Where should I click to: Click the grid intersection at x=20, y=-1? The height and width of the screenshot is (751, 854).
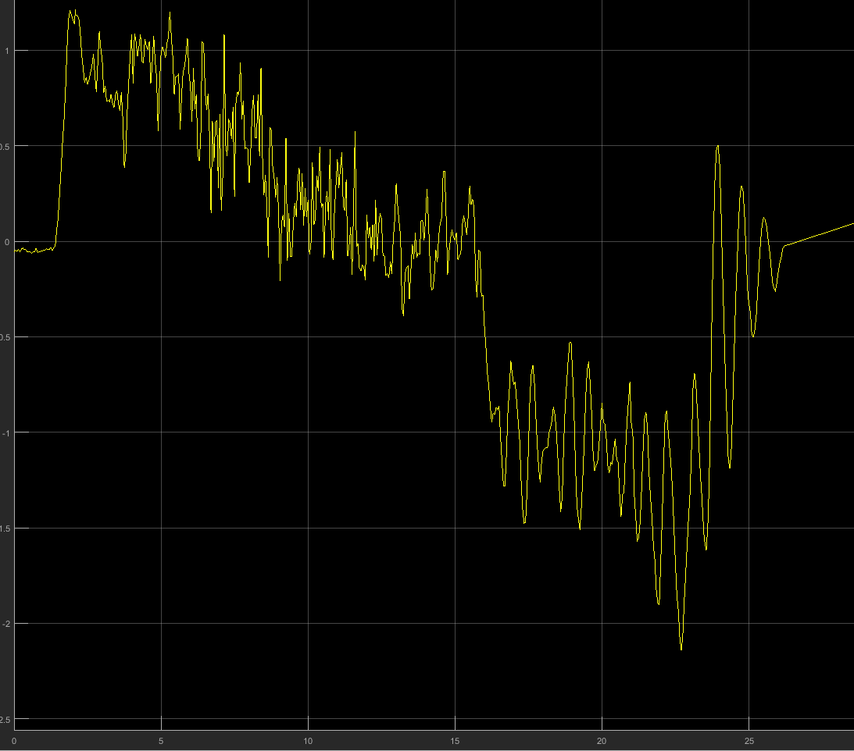(x=602, y=432)
